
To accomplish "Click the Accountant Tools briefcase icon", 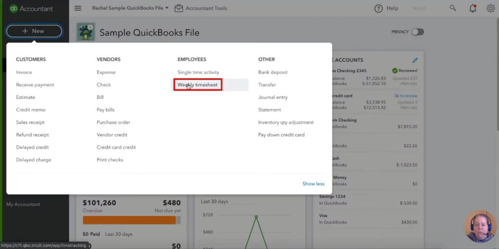I will [x=179, y=8].
